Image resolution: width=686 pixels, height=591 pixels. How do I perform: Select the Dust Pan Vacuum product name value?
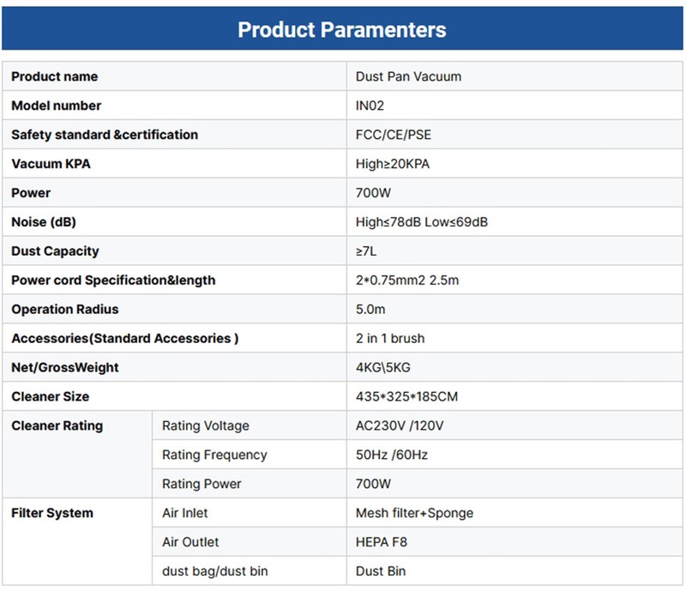(x=408, y=76)
